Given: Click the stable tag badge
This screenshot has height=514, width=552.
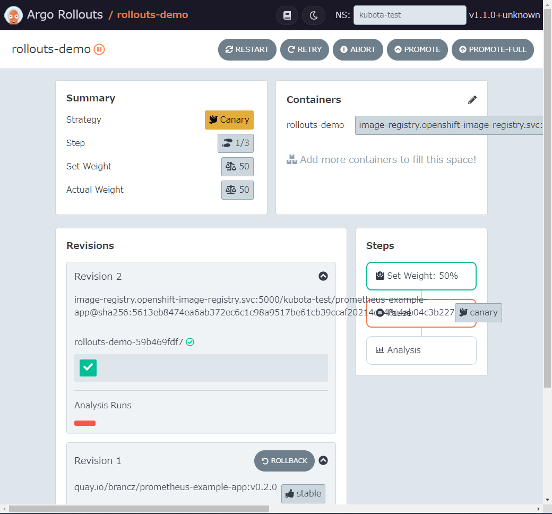Looking at the screenshot, I should coord(303,494).
